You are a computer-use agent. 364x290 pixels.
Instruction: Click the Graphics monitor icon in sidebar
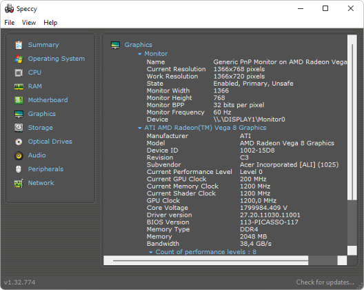tap(19, 114)
